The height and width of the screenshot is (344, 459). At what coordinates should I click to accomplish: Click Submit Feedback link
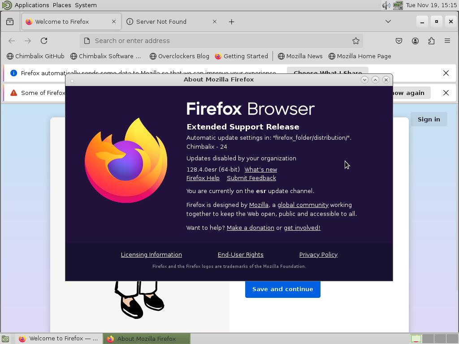[251, 178]
